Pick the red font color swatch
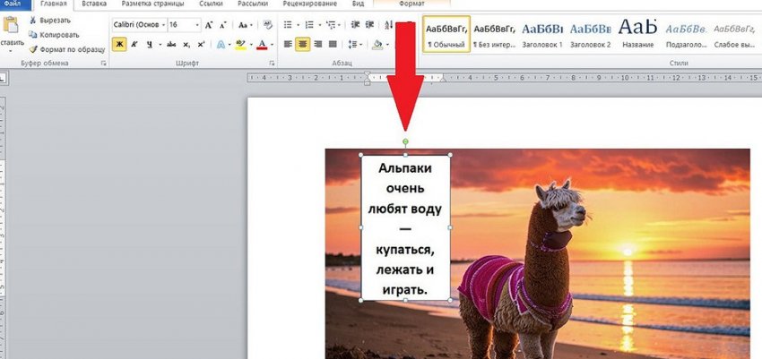Viewport: 762px width, 359px height. coord(262,44)
